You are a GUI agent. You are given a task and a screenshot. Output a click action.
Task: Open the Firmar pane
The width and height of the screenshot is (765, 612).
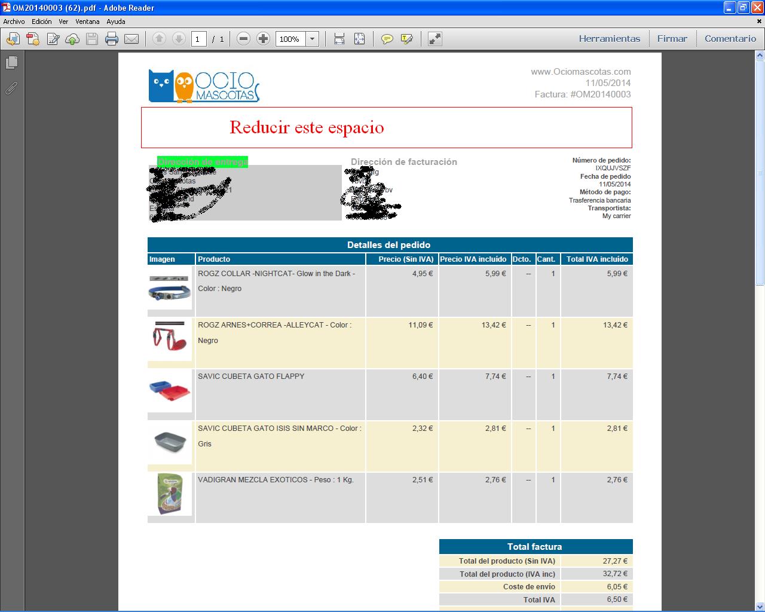point(672,39)
